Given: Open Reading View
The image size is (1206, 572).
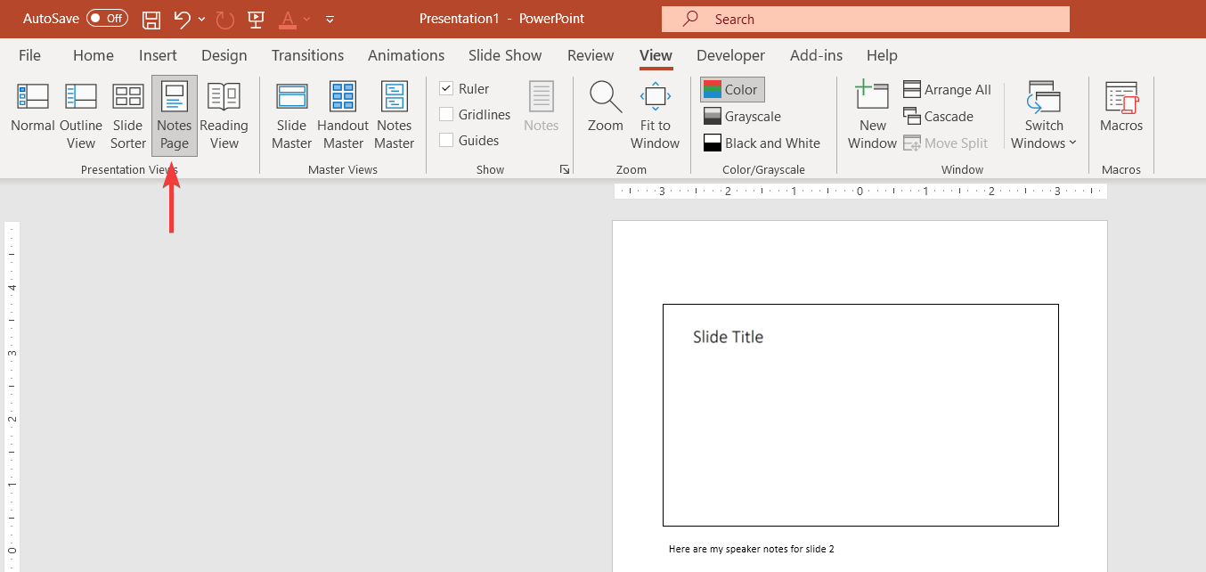Looking at the screenshot, I should [x=224, y=113].
